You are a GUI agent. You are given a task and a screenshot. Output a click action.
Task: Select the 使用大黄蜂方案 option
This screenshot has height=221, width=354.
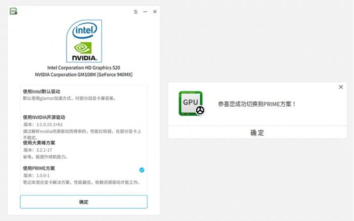coord(83,150)
